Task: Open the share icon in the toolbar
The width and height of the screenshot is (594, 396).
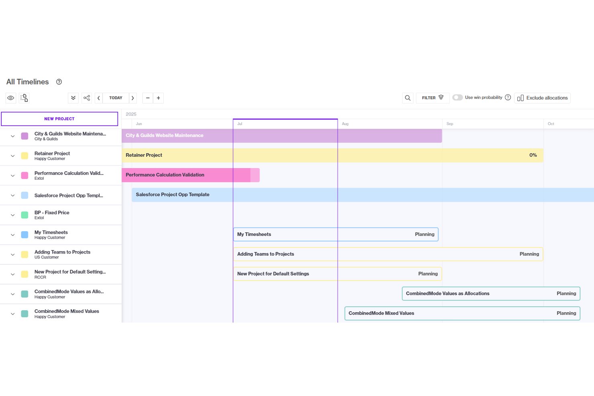Action: tap(87, 98)
